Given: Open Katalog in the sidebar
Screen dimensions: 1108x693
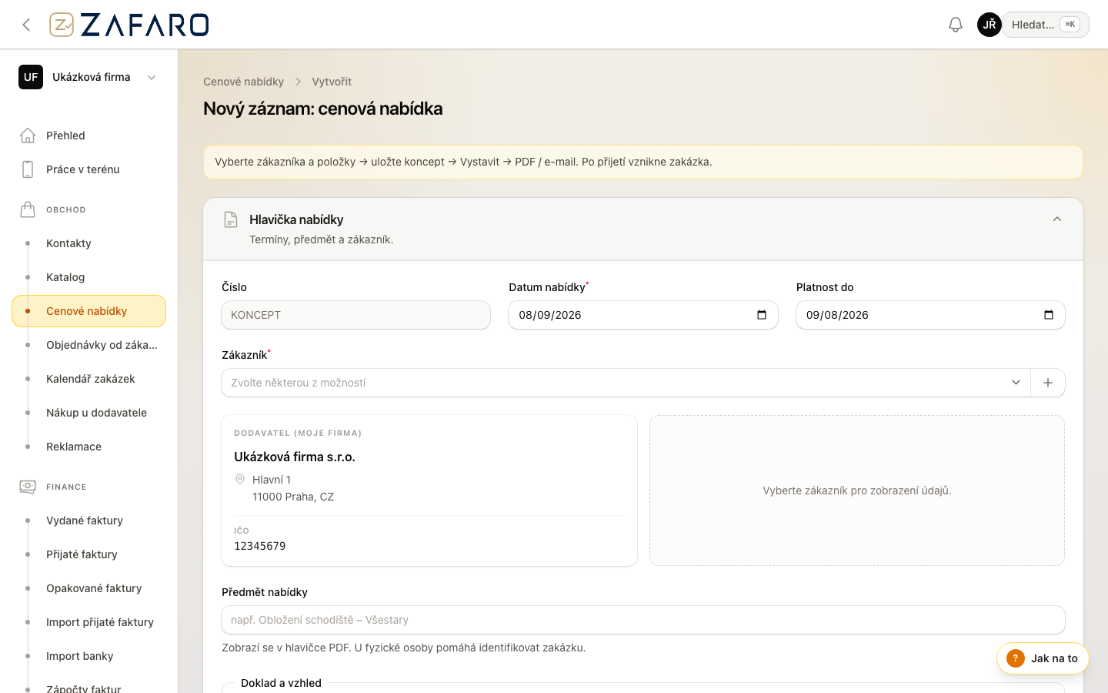Looking at the screenshot, I should (89, 277).
